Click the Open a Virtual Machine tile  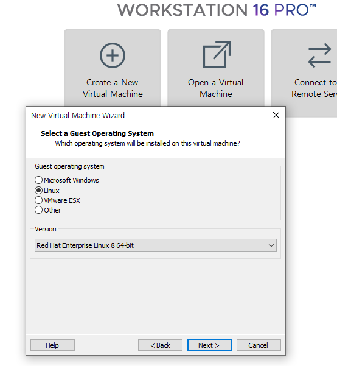click(216, 68)
